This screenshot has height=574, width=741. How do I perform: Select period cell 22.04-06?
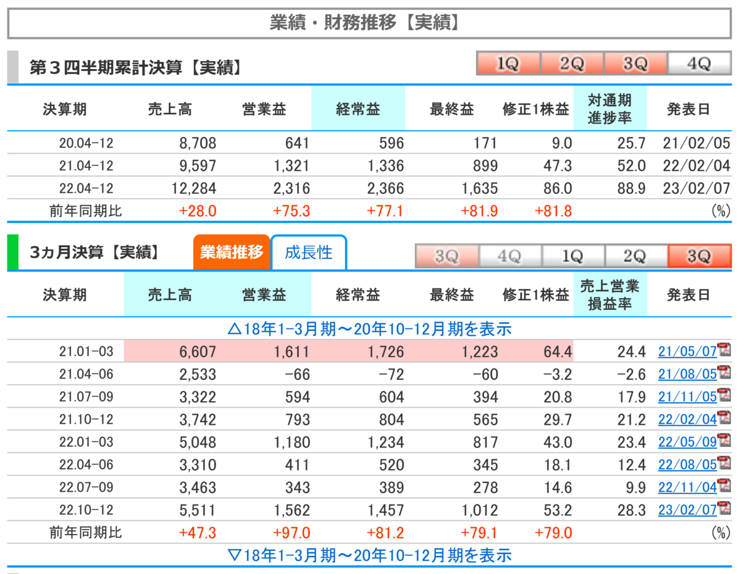pos(86,464)
